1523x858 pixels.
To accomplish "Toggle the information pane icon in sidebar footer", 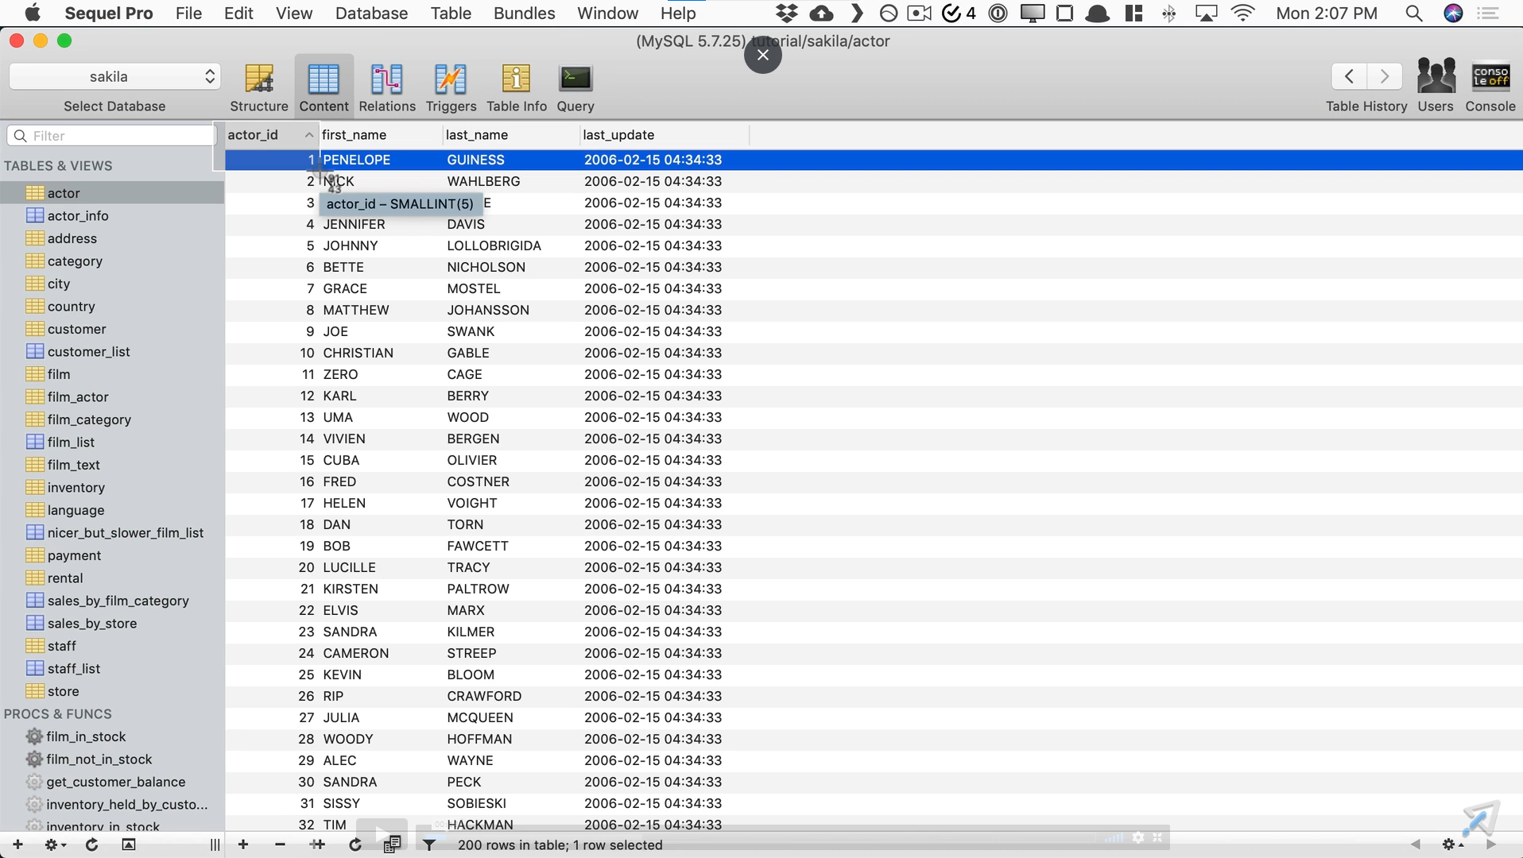I will [x=128, y=844].
